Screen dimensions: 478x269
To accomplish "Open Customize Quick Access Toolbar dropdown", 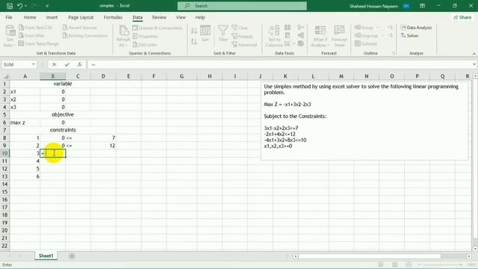I will [47, 6].
